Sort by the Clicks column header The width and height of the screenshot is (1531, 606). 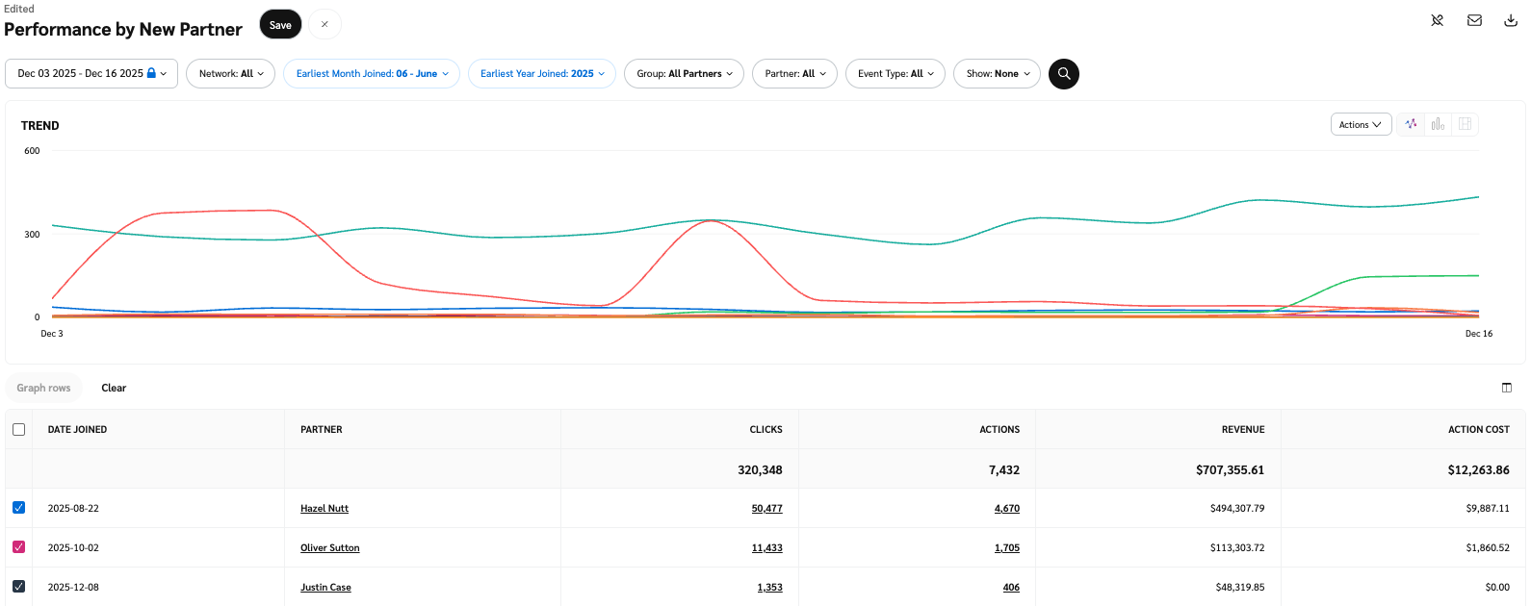point(765,430)
